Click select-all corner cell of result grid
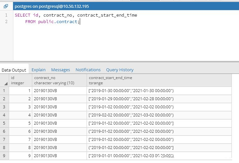 pyautogui.click(x=5, y=80)
